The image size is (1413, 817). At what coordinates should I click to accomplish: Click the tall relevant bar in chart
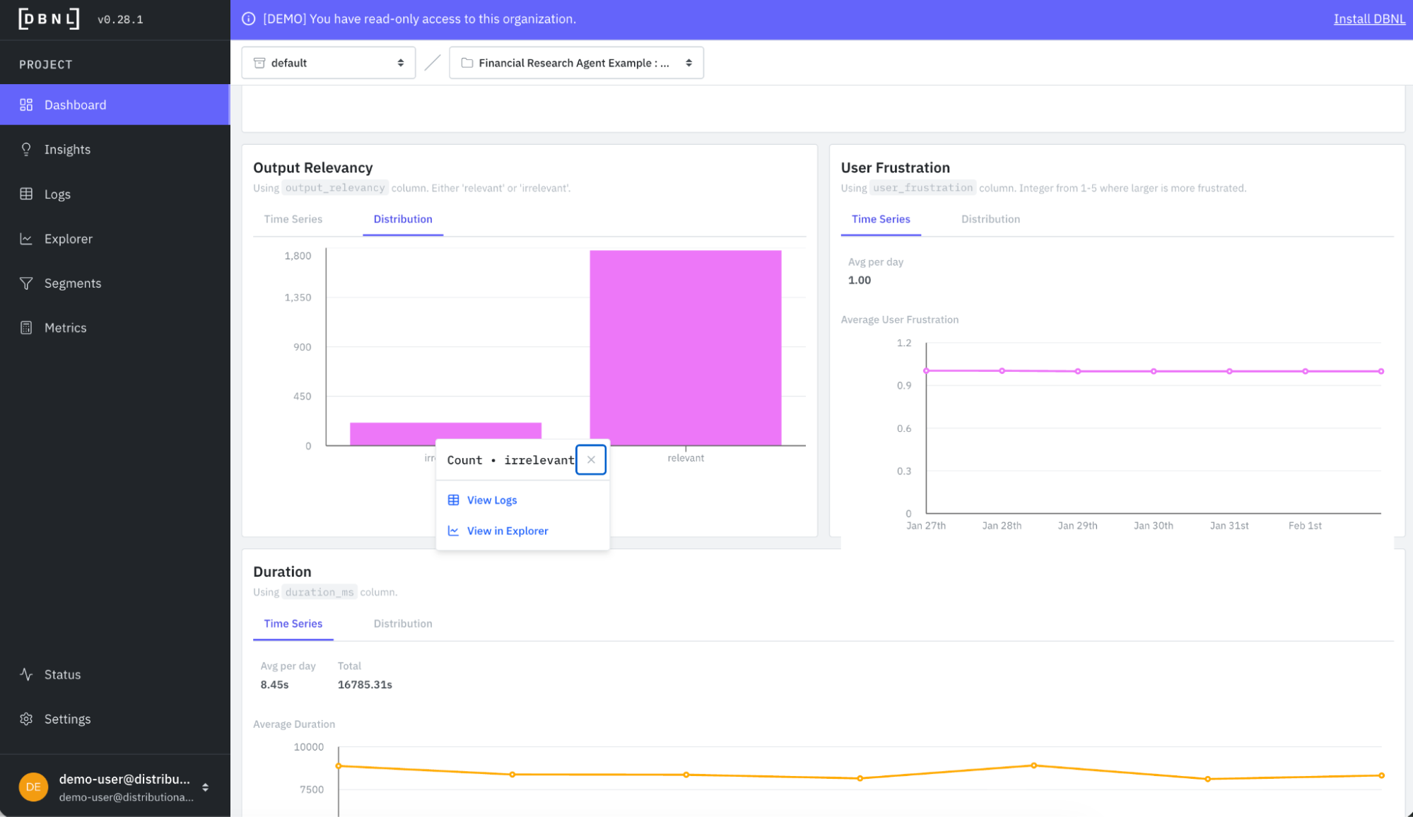[685, 346]
